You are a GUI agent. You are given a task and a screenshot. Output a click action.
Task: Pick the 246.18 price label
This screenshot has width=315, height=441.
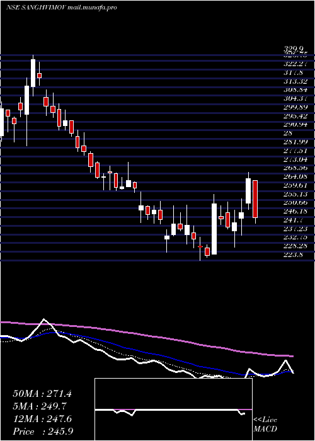[x=295, y=211]
